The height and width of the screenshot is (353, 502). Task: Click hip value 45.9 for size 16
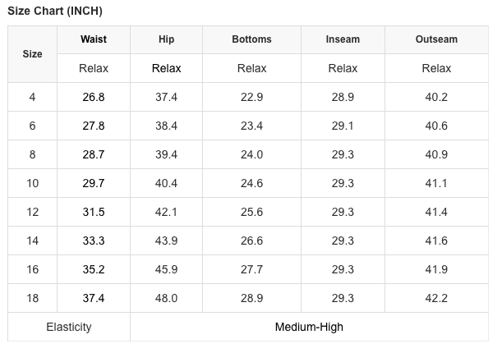point(166,269)
